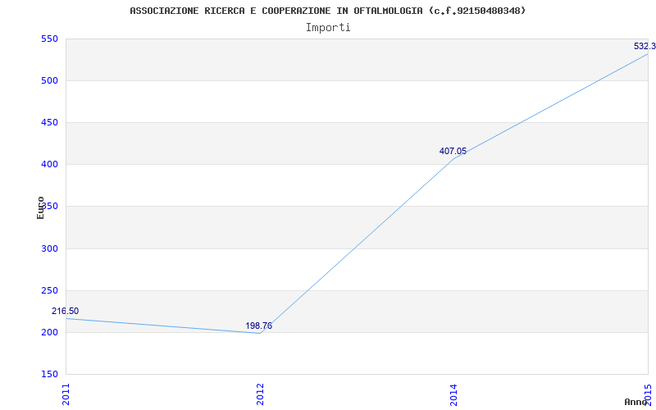This screenshot has width=656, height=410.
Task: Click the 300 y-axis value
Action: click(x=49, y=249)
